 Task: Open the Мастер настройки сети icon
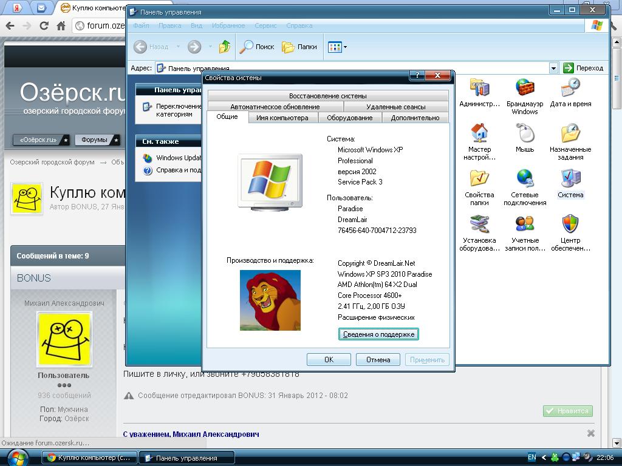click(x=479, y=141)
